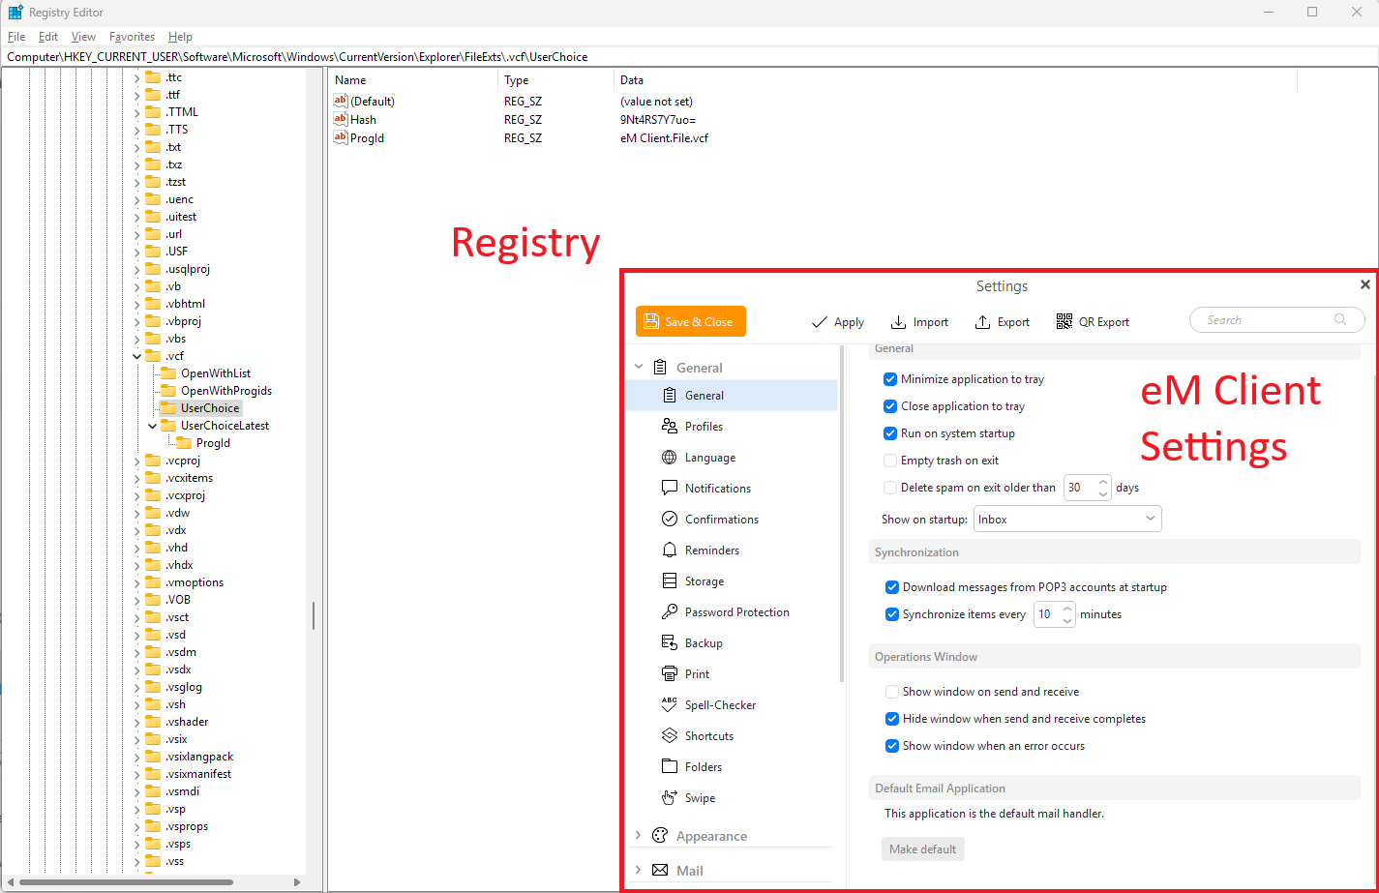
Task: Click the Apply checkmark icon
Action: pyautogui.click(x=820, y=322)
